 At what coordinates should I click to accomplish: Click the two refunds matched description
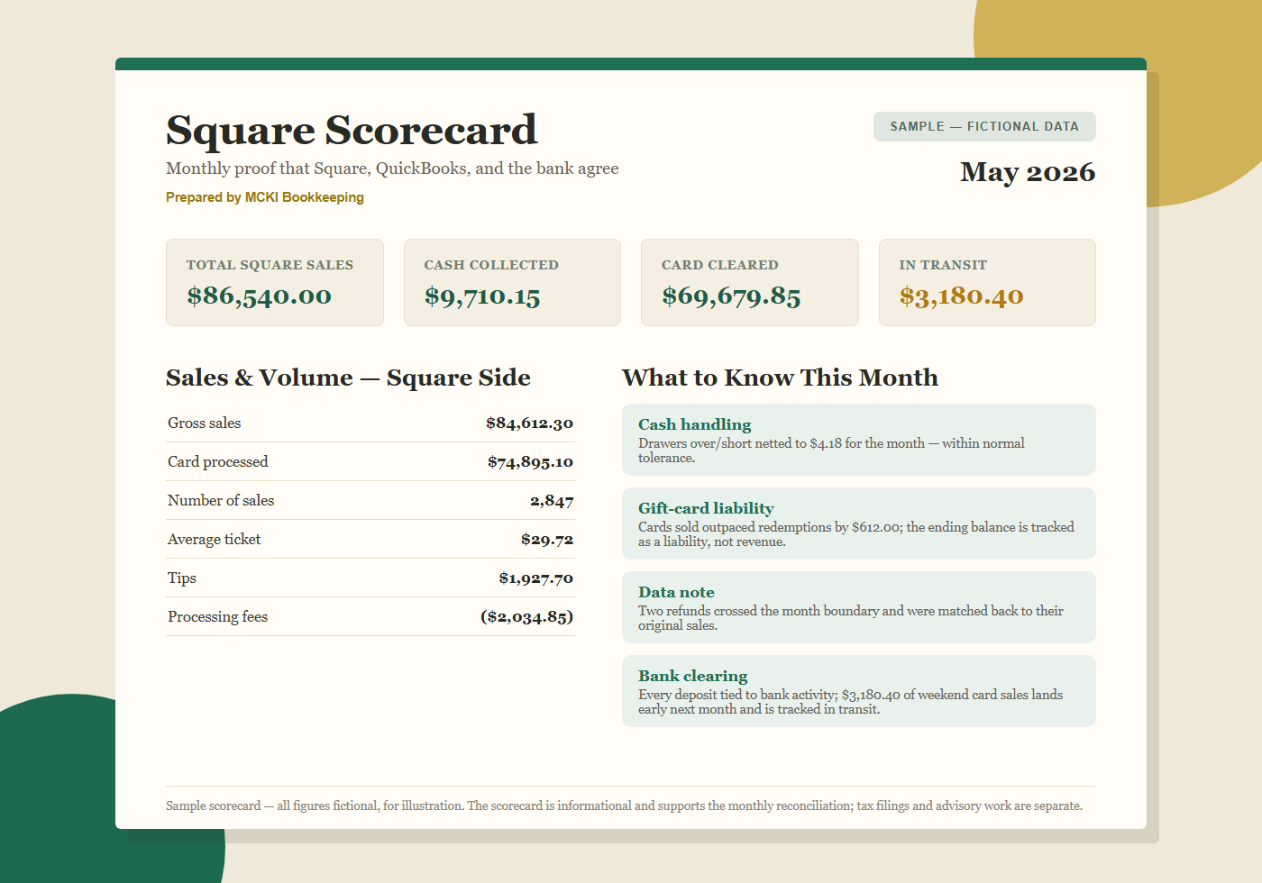(851, 618)
